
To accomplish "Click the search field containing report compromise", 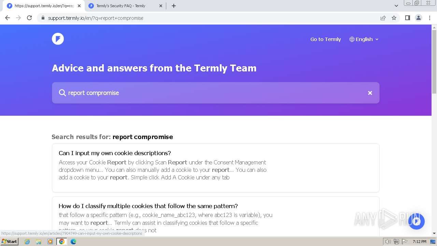I will [x=215, y=93].
